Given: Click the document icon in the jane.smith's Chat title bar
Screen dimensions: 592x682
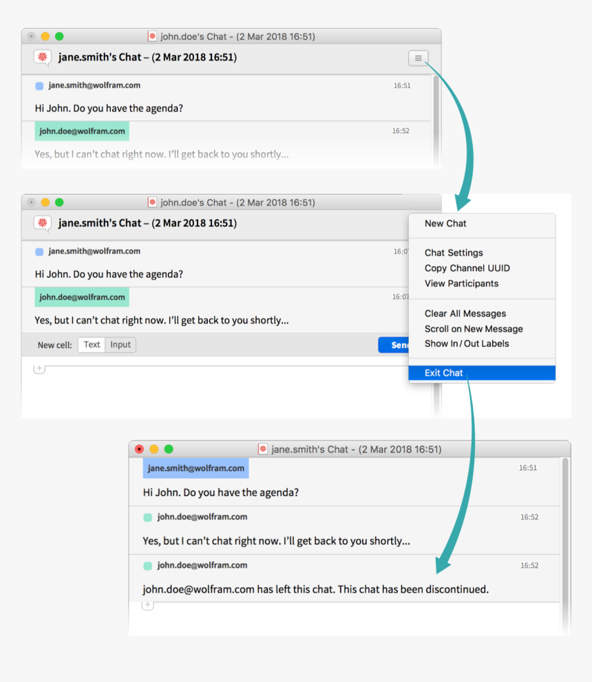Looking at the screenshot, I should click(x=263, y=449).
